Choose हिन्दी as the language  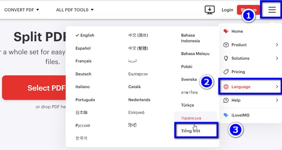[132, 125]
